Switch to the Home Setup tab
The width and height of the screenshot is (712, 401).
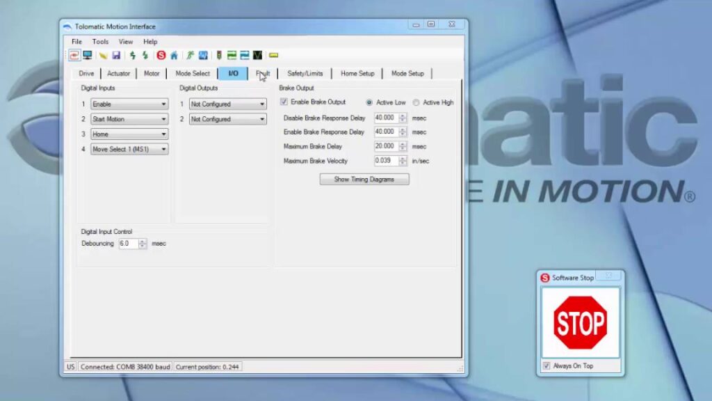tap(357, 73)
